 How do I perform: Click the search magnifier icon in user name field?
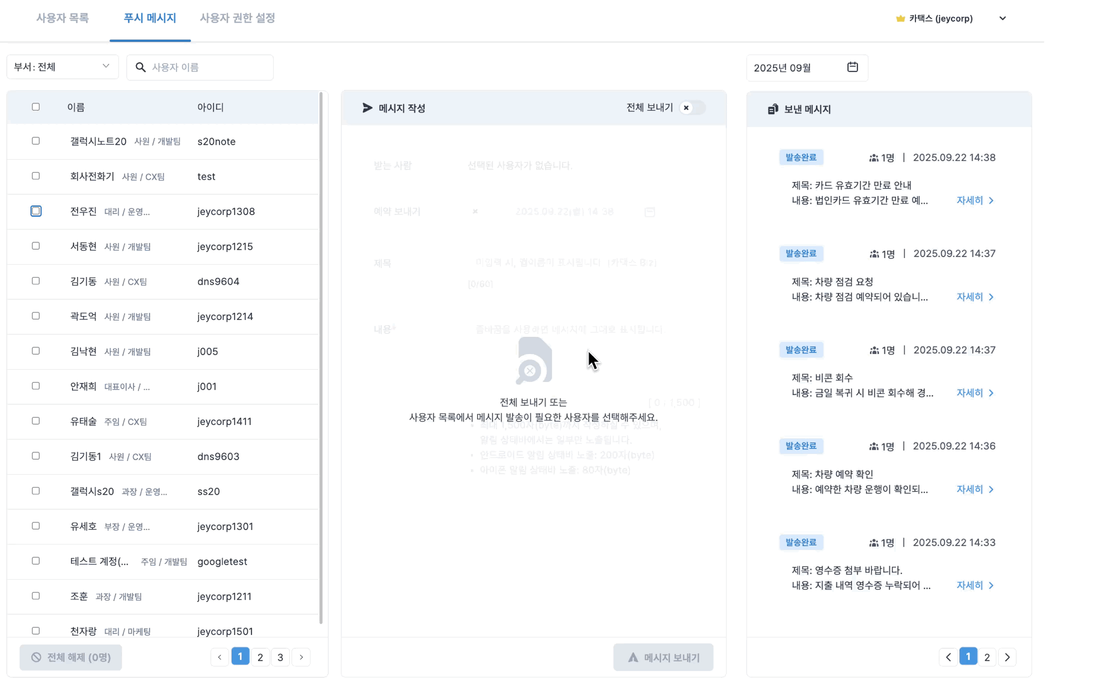(141, 67)
